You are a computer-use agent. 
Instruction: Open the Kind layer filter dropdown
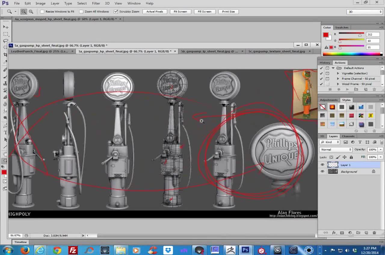click(330, 142)
